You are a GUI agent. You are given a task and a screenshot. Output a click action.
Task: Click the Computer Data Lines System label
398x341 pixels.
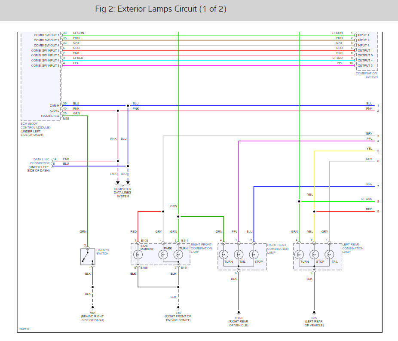coord(122,193)
